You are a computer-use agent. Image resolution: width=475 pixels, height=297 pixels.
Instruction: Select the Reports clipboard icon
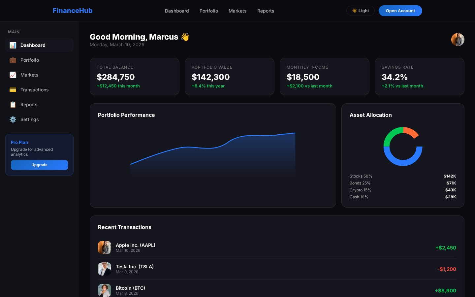13,105
